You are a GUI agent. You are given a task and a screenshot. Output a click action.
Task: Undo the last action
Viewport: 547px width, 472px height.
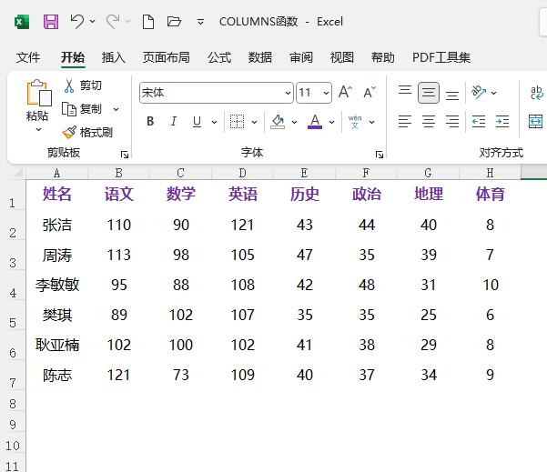tap(77, 21)
